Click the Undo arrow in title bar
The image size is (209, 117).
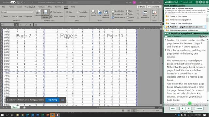pos(22,2)
